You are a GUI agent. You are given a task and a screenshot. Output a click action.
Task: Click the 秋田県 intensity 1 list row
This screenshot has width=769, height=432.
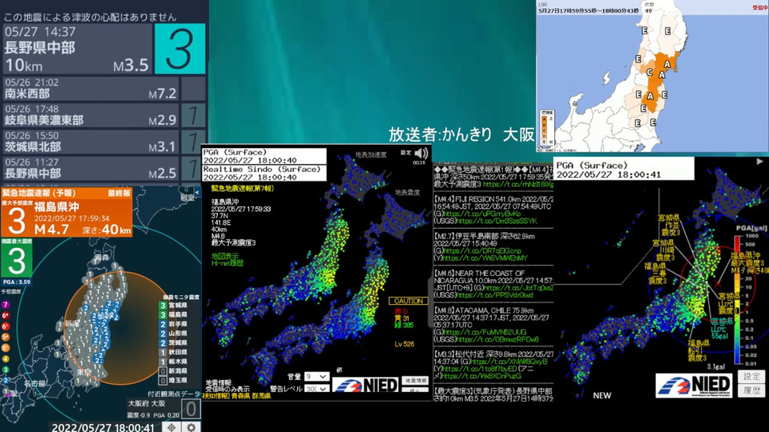(173, 352)
